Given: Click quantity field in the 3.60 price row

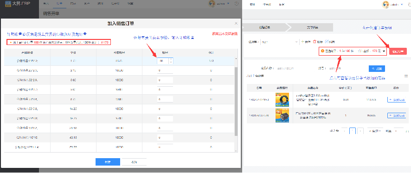Looking at the screenshot, I should pyautogui.click(x=165, y=80).
